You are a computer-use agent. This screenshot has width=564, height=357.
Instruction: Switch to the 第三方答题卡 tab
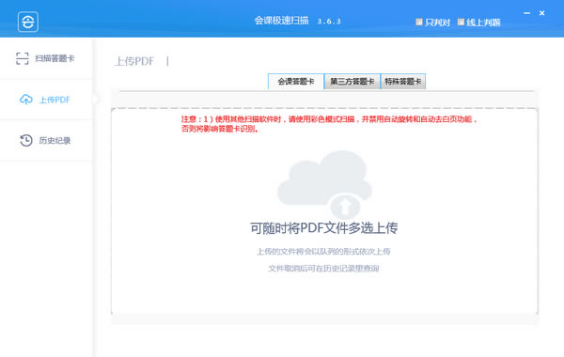[352, 81]
